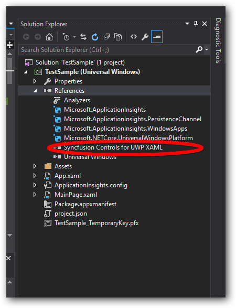Image resolution: width=236 pixels, height=308 pixels.
Task: Select the Assets folder item
Action: pyautogui.click(x=63, y=166)
